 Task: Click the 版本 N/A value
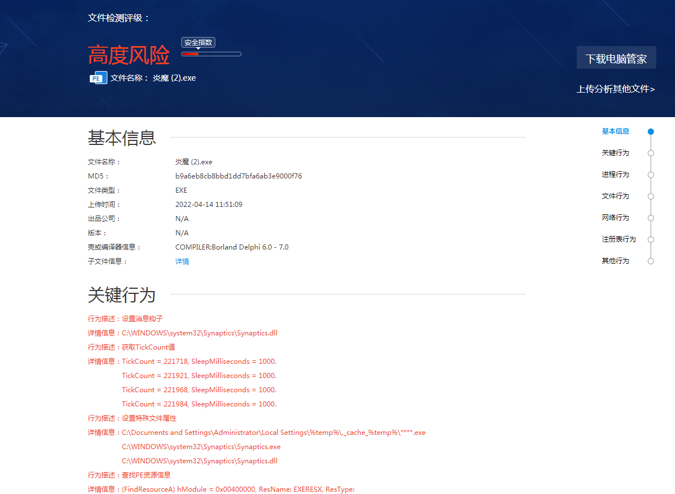click(182, 233)
